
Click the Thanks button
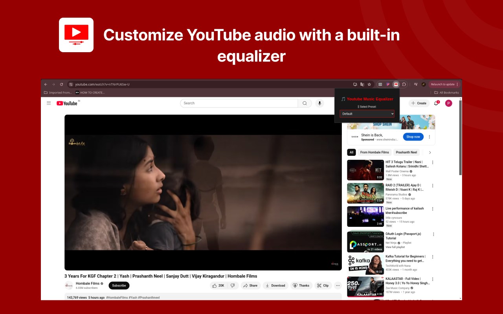pos(301,285)
